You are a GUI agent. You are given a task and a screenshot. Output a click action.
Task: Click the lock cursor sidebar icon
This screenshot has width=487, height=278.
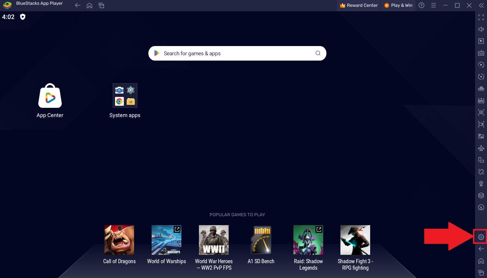pos(481,41)
